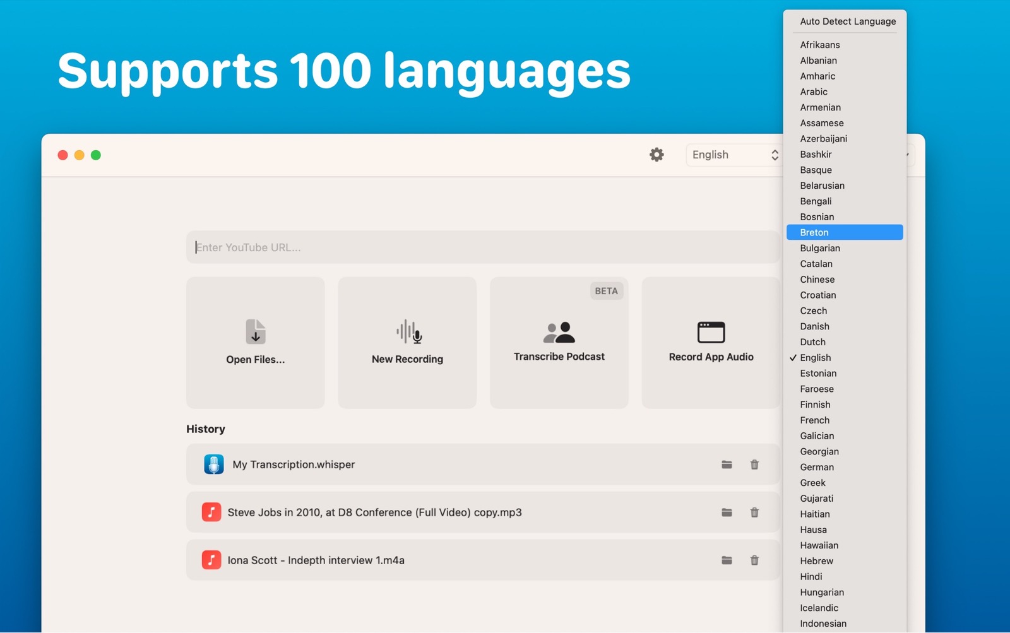Choose Auto Detect Language option

point(847,21)
